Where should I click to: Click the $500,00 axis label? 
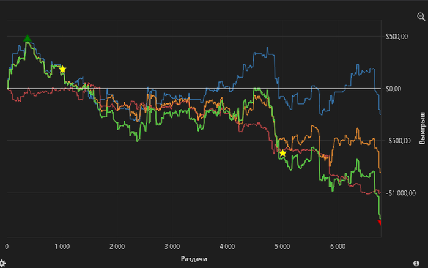click(397, 37)
